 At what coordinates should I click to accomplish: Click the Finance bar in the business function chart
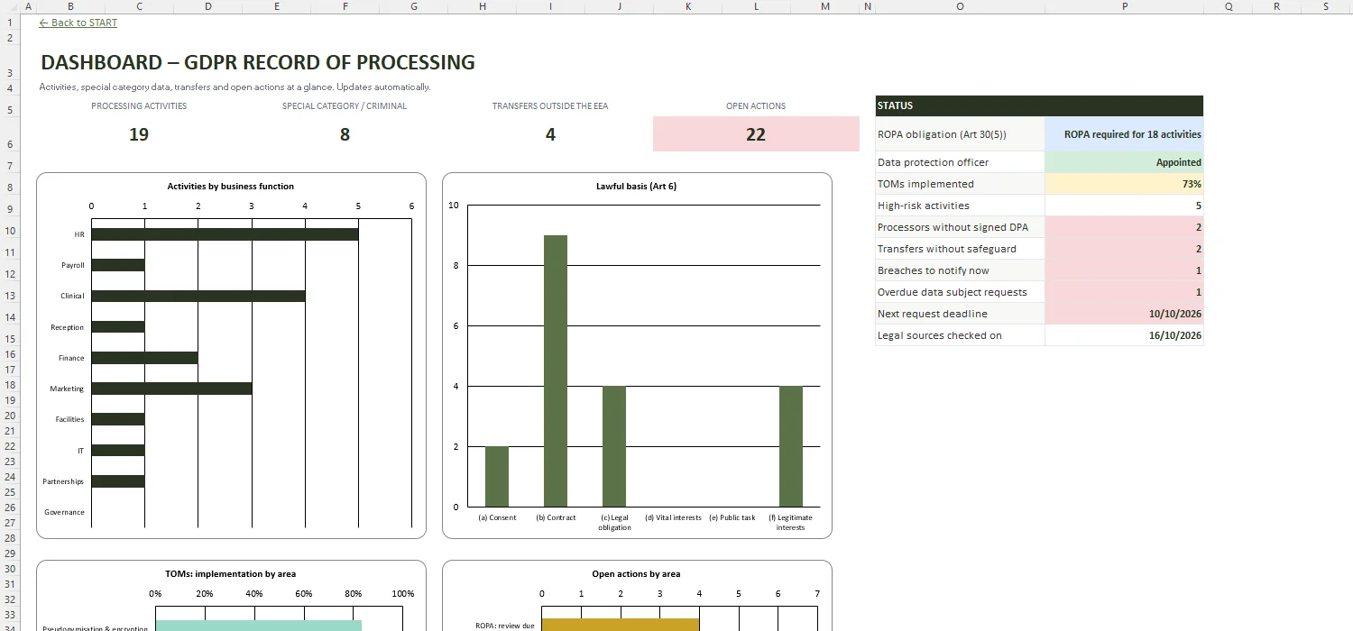point(144,358)
